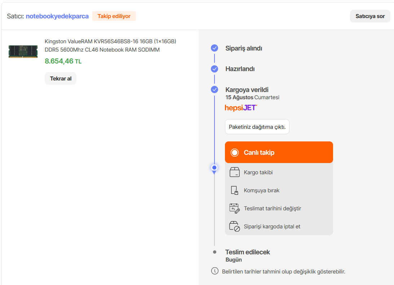
Task: Click the Teslim edilecek pending dot
Action: coord(214,252)
